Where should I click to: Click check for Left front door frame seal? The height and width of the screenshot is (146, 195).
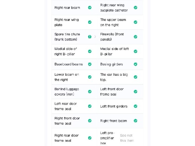coord(135,92)
